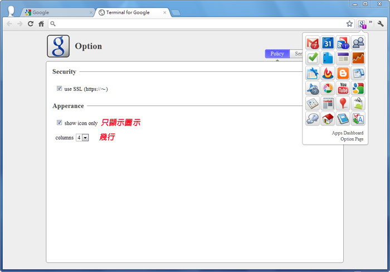390x272 pixels.
Task: Open Gmail icon with 7 unread badge
Action: [313, 43]
